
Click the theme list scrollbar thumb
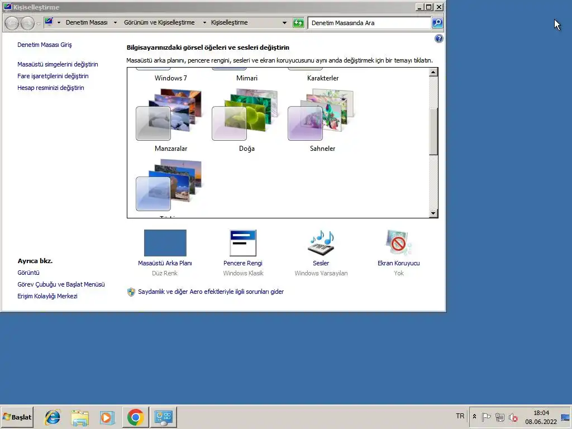click(x=433, y=131)
